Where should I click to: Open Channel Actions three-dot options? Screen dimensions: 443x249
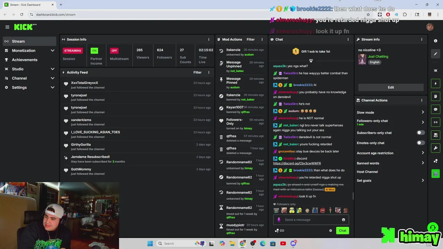point(422,100)
